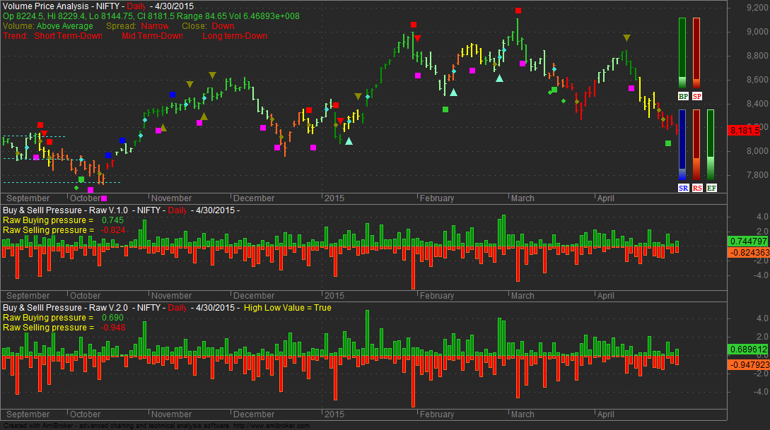Click the red square marker above March peak
770x430 pixels.
click(x=518, y=11)
